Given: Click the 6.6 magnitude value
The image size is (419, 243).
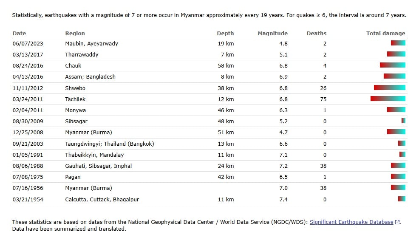Looking at the screenshot, I should [x=283, y=144].
